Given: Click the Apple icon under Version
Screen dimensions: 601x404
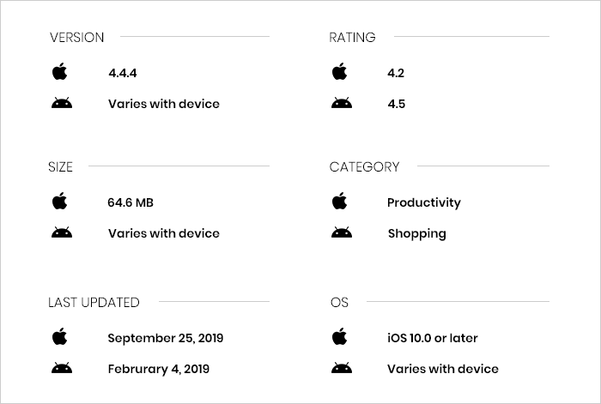Looking at the screenshot, I should tap(60, 72).
